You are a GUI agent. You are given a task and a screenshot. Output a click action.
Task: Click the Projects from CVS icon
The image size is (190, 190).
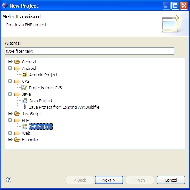(24, 88)
